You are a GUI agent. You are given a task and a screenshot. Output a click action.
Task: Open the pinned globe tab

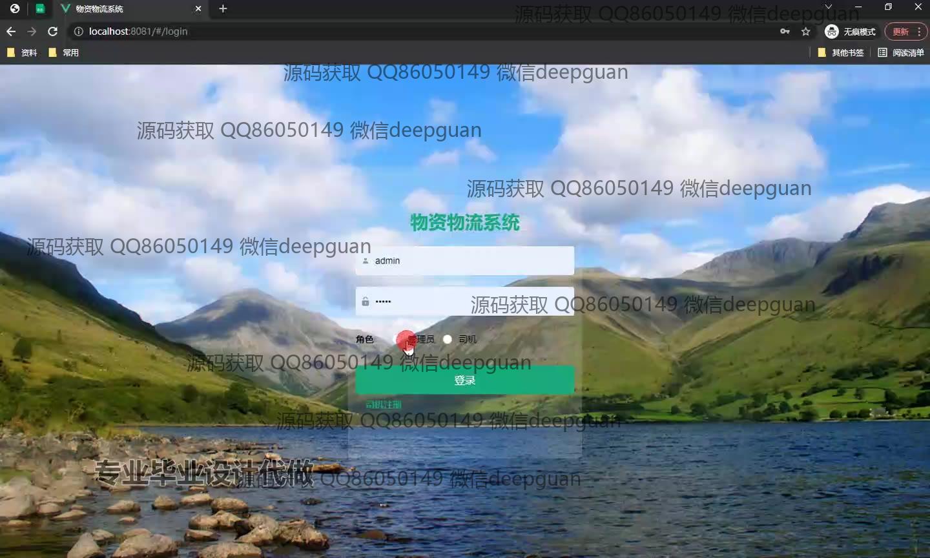tap(15, 8)
